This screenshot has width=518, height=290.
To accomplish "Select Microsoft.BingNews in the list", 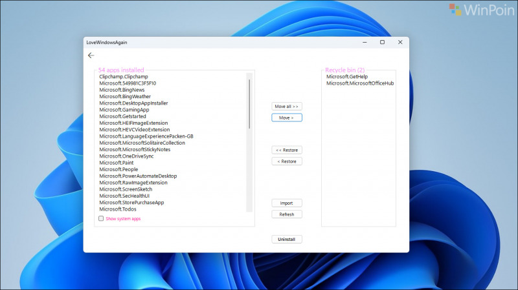I will (122, 90).
